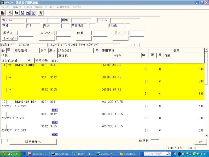Click the トリム色 input field
The width and height of the screenshot is (209, 157).
pos(127,26)
